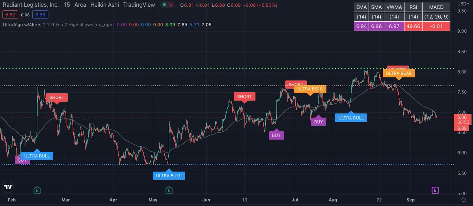Click the 9.50 price axis label
The width and height of the screenshot is (473, 206).
[x=462, y=11]
